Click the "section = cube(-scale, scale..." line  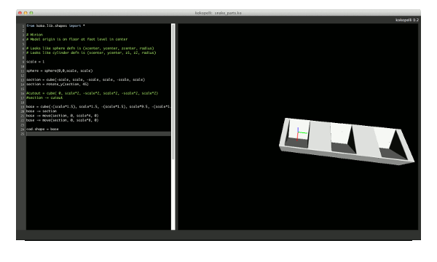pyautogui.click(x=85, y=79)
